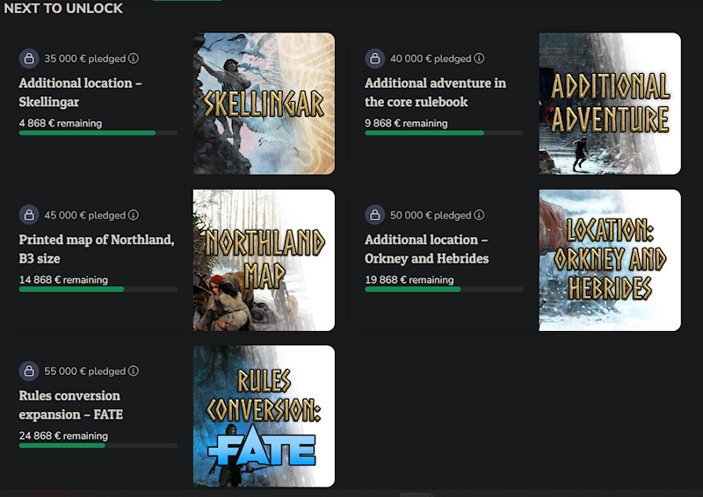Click info icon next to 55 000 € pledged
Image resolution: width=703 pixels, height=497 pixels.
pyautogui.click(x=134, y=371)
